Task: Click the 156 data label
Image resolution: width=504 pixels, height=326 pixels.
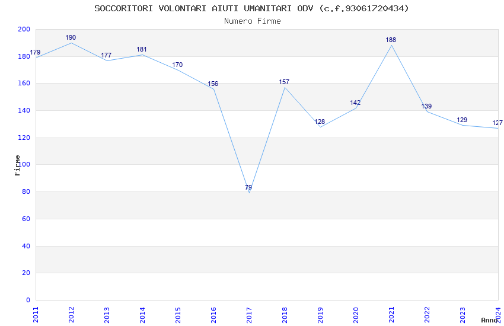Action: (213, 84)
